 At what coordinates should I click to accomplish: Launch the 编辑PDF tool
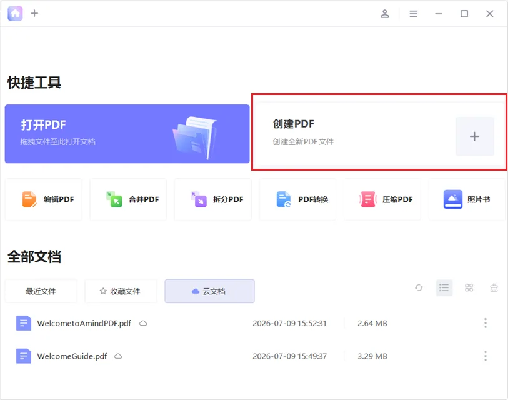(x=44, y=199)
